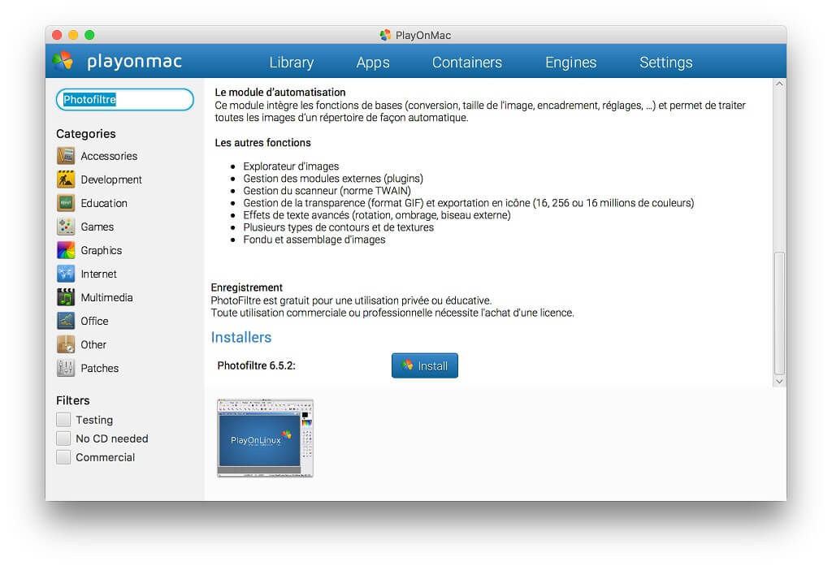Go to the Containers tab

click(x=467, y=63)
